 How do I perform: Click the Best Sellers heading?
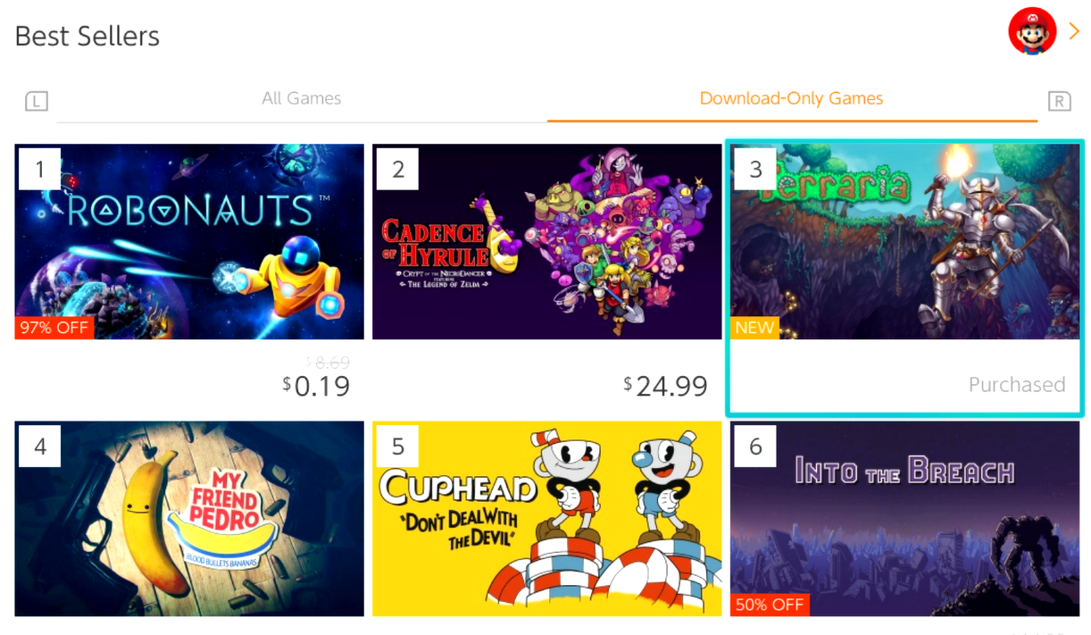click(87, 37)
